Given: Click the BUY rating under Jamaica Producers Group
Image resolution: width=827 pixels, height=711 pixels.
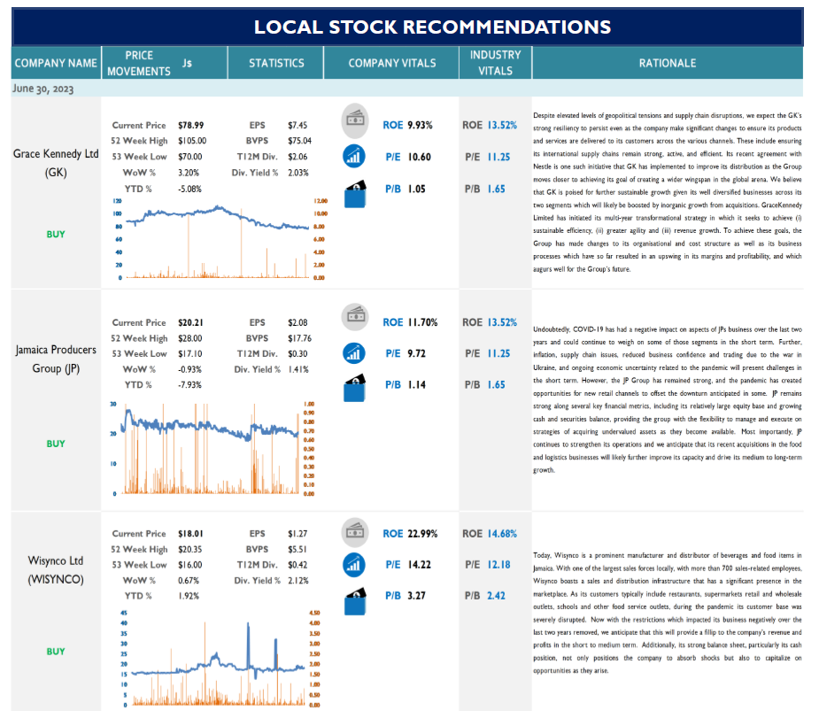Looking at the screenshot, I should (56, 444).
